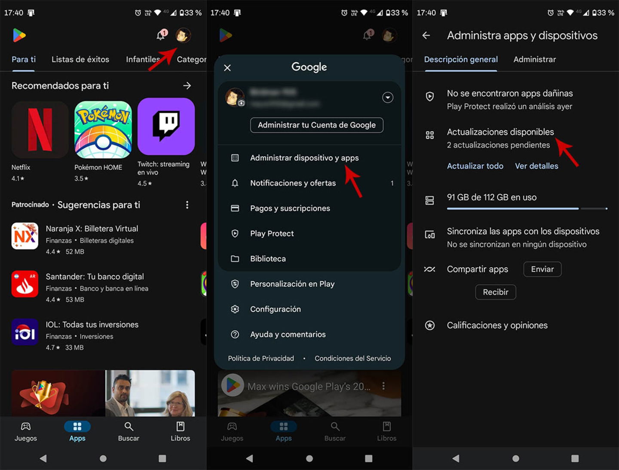
Task: Tap the sync devices icon
Action: pos(429,235)
